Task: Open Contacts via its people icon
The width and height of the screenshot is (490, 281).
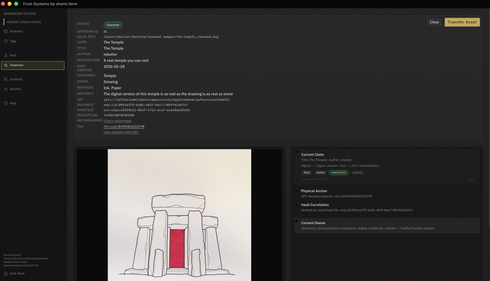Action: pyautogui.click(x=6, y=79)
